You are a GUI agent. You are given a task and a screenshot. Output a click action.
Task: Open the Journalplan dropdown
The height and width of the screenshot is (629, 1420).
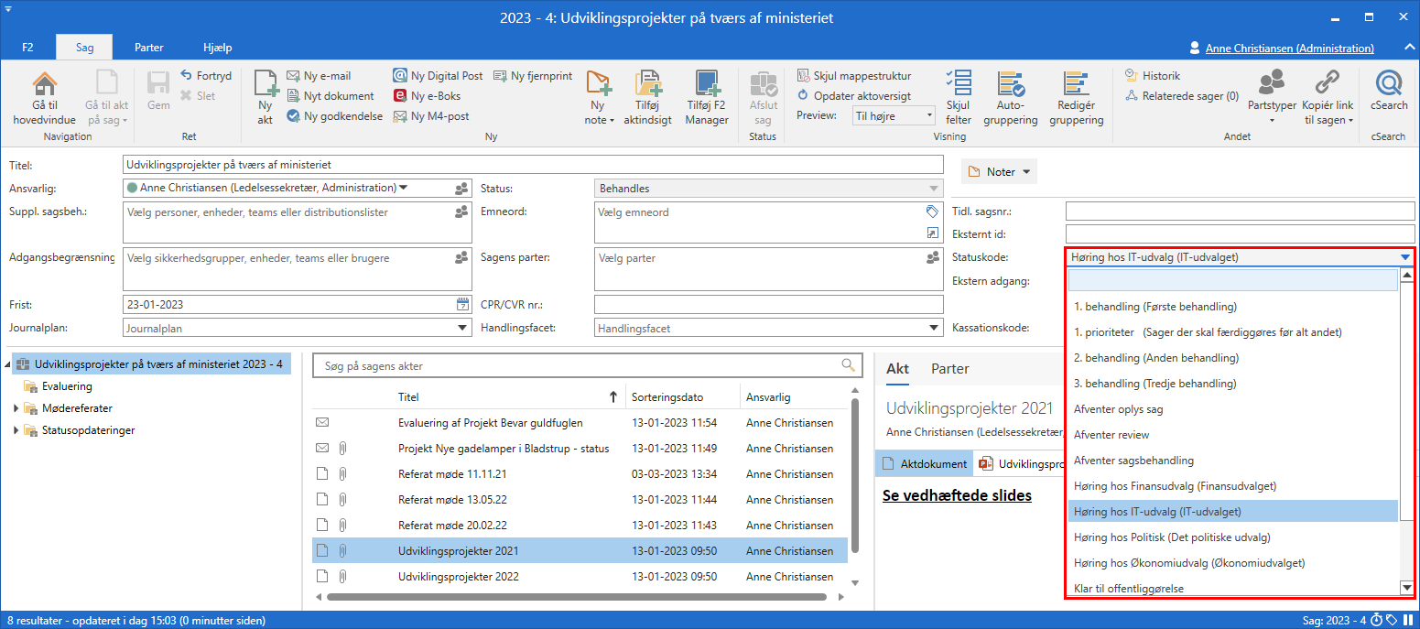[x=462, y=328]
